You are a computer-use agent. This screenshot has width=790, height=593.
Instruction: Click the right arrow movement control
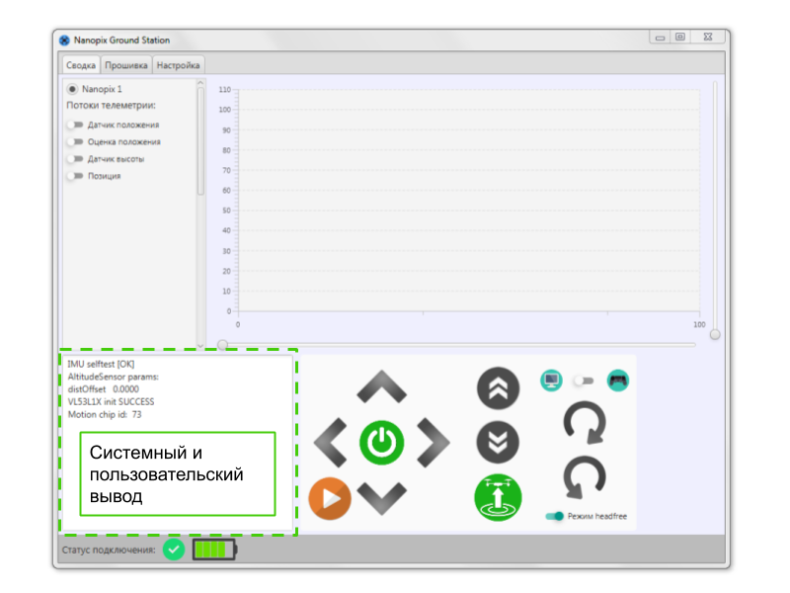[434, 442]
